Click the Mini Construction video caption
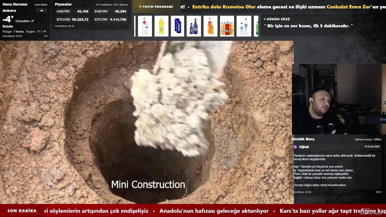Screen dimensions: 386x217 pyautogui.click(x=148, y=184)
